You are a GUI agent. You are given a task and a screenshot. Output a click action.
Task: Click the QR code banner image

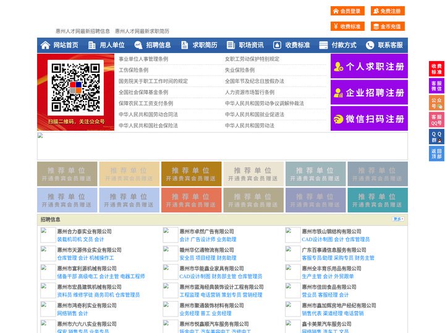click(x=76, y=92)
